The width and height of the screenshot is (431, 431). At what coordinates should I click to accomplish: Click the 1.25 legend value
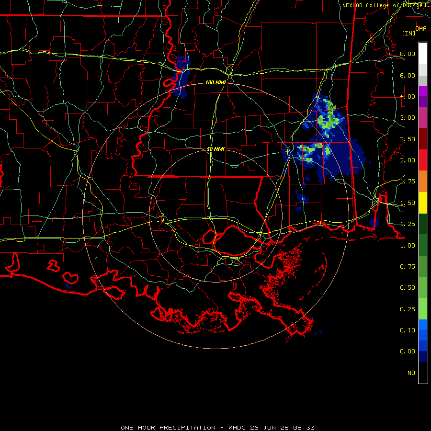[x=408, y=224]
